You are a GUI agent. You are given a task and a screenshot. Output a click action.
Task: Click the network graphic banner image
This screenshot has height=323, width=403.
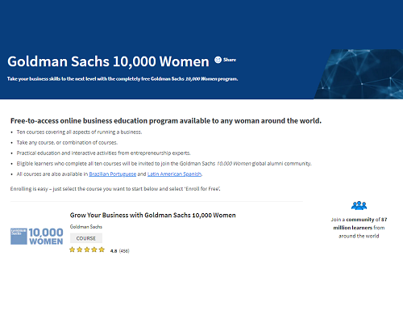(359, 74)
